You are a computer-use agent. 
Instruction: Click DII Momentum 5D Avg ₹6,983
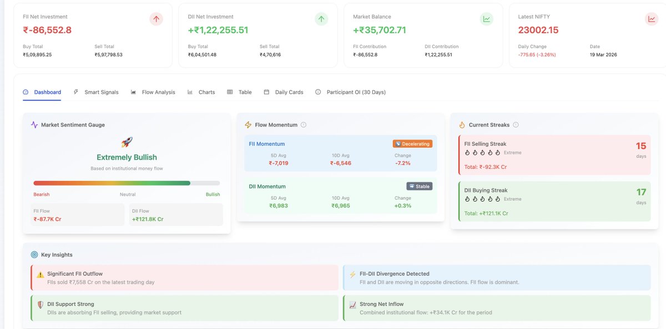tap(279, 205)
